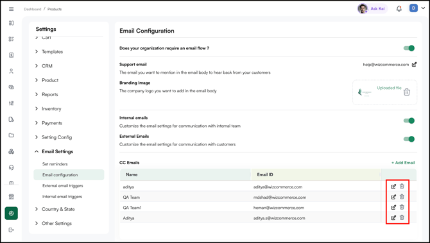Go to Dashboard breadcrumb
This screenshot has height=243, width=430.
pyautogui.click(x=32, y=9)
